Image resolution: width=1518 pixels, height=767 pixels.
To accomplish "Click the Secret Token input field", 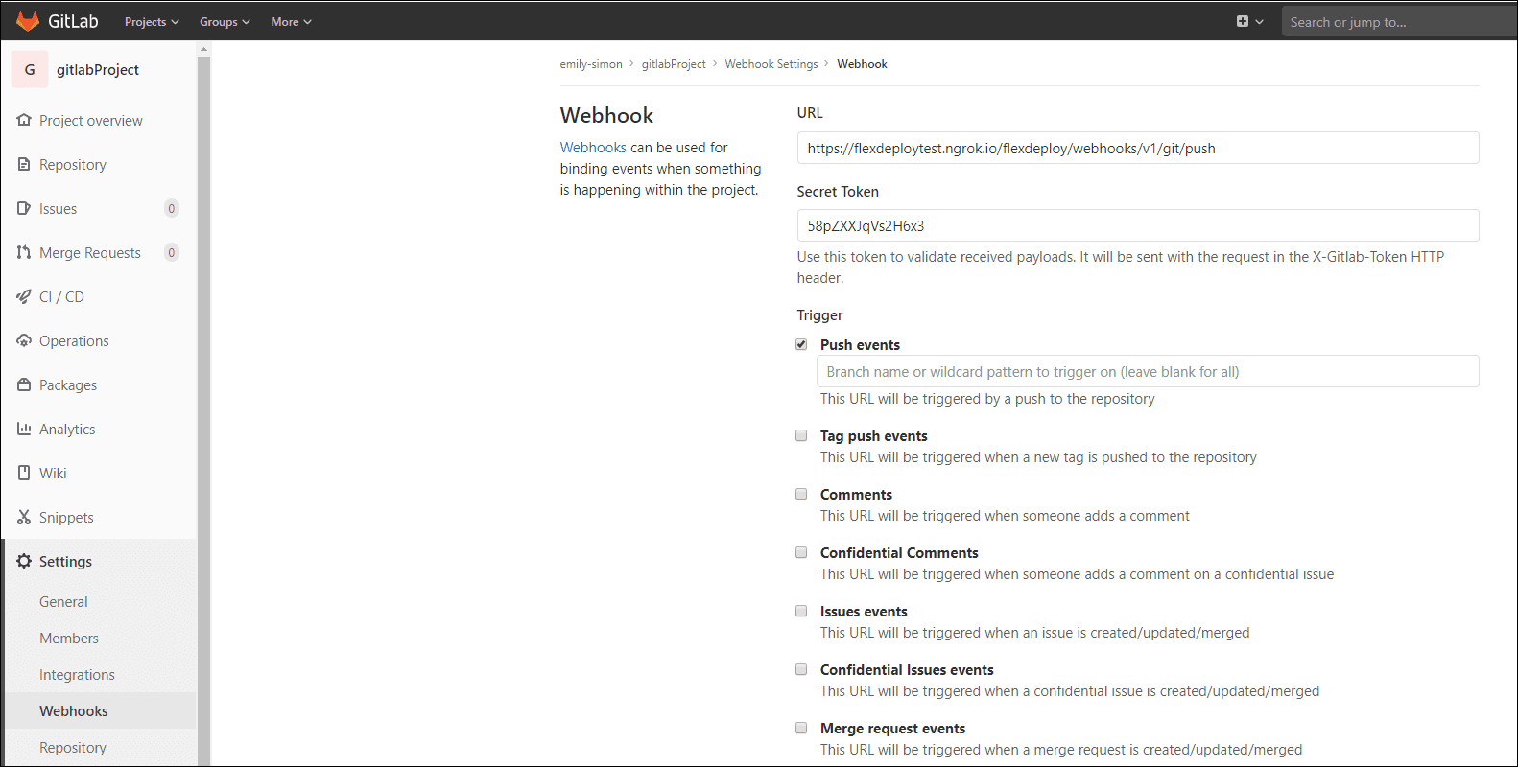I will pyautogui.click(x=1138, y=225).
